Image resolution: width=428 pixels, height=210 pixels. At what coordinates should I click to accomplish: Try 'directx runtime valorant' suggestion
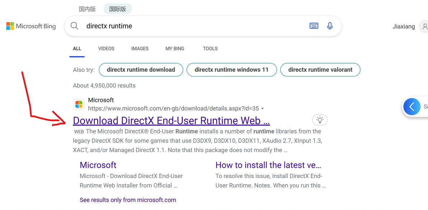(320, 70)
